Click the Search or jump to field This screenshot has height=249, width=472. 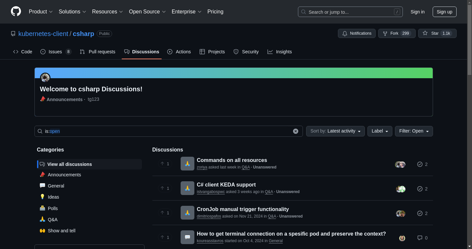(x=350, y=12)
